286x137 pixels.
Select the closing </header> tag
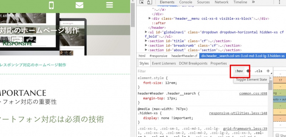(x=157, y=28)
